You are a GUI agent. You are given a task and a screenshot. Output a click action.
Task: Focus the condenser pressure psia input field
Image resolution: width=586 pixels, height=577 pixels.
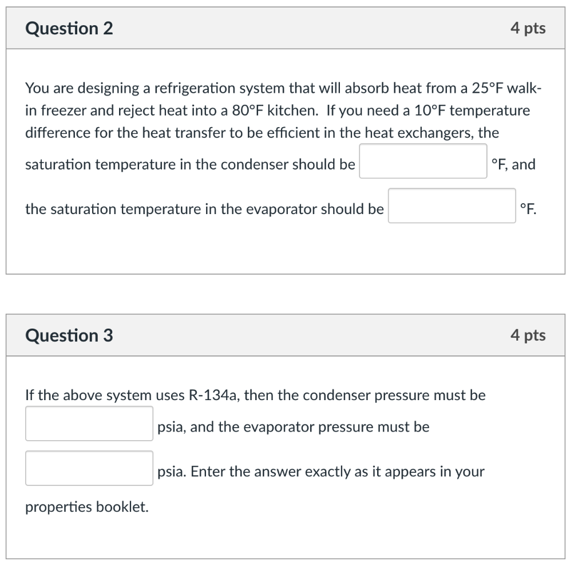(89, 424)
